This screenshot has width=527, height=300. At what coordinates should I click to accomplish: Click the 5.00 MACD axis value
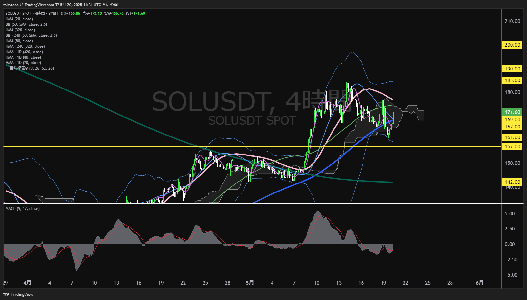pos(510,214)
